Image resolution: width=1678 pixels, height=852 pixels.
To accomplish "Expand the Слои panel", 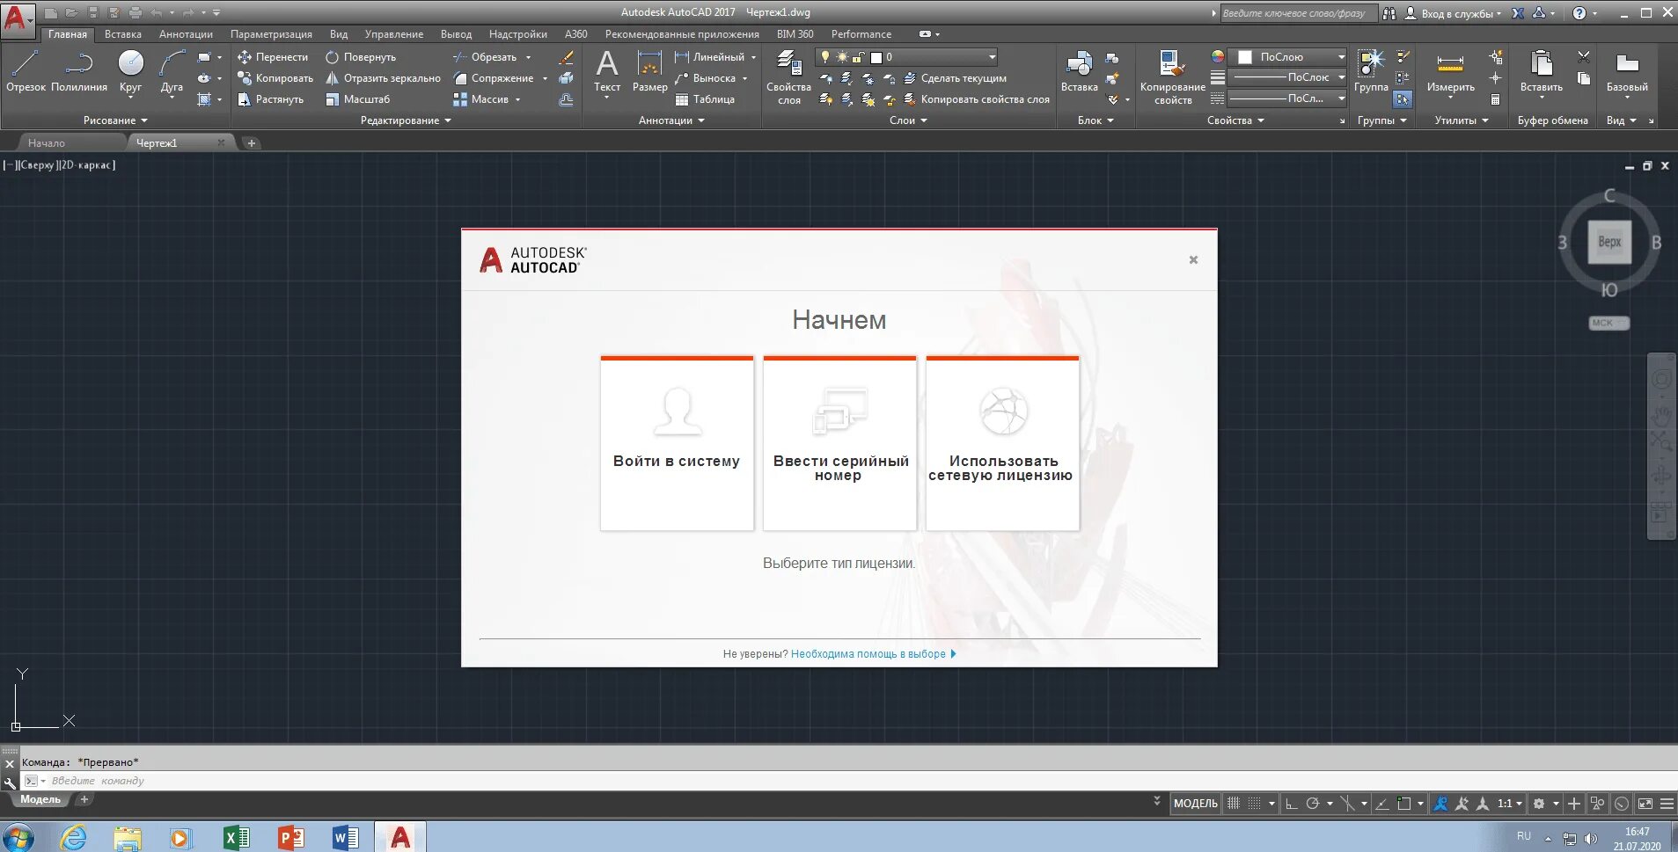I will 908,120.
